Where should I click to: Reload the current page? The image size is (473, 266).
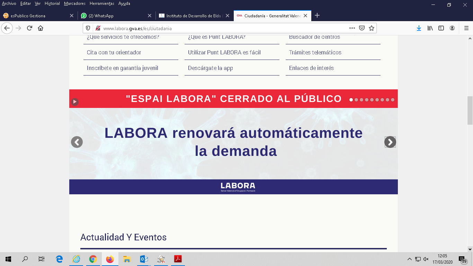point(30,28)
